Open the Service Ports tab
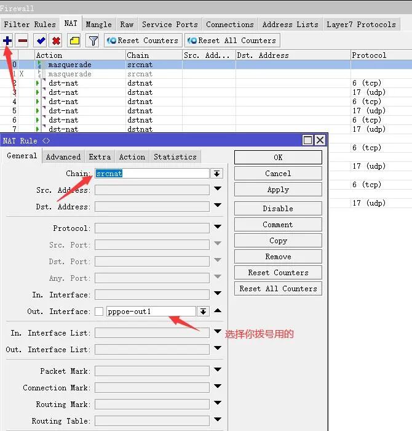Screen dimensions: 412x431 tap(170, 25)
